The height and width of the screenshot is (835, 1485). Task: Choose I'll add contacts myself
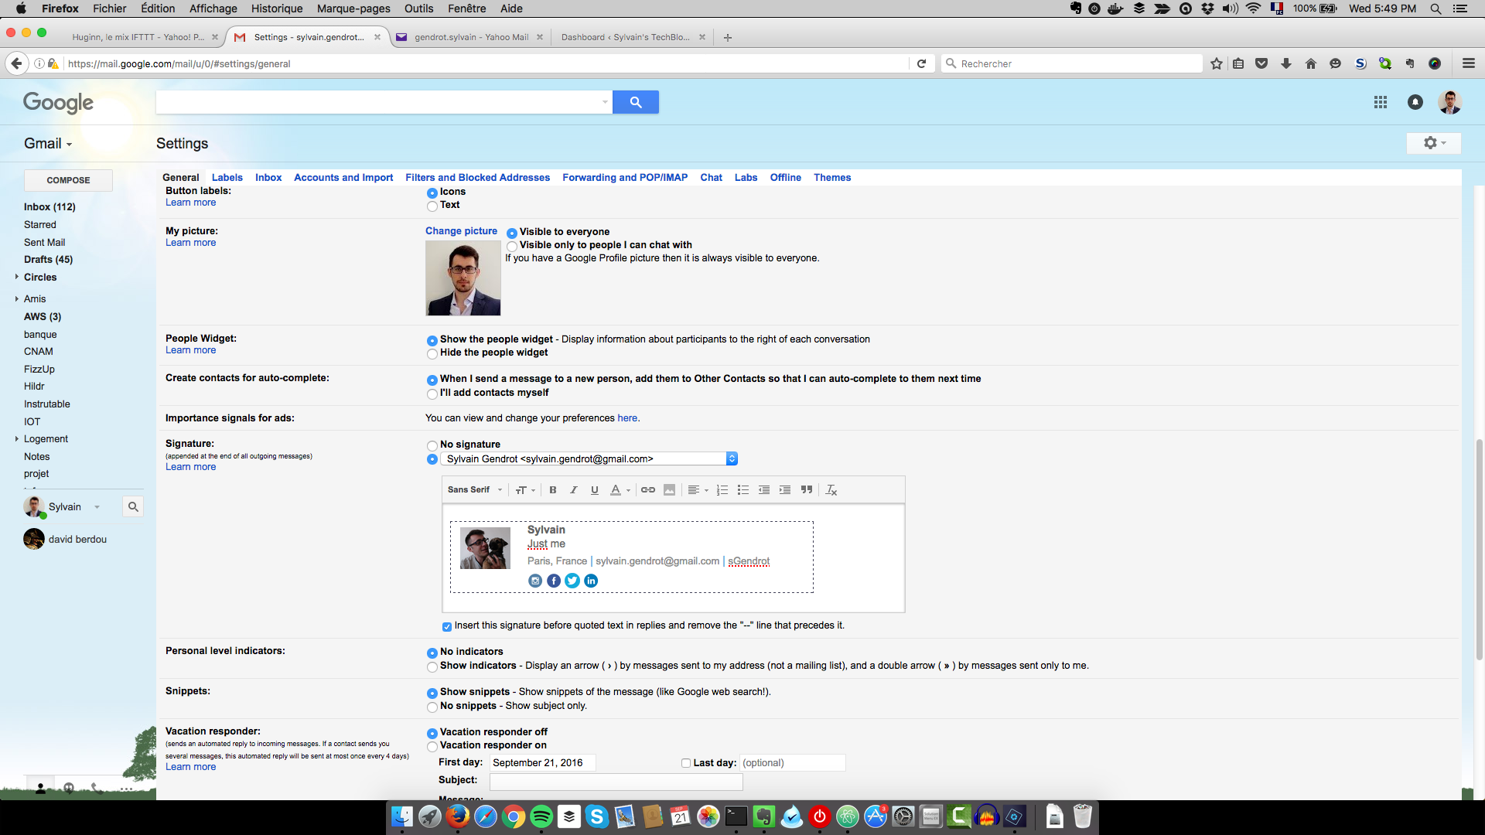coord(432,394)
